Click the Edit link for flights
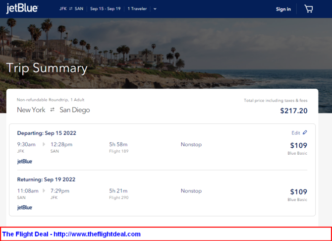The height and width of the screenshot is (241, 332). click(x=296, y=133)
